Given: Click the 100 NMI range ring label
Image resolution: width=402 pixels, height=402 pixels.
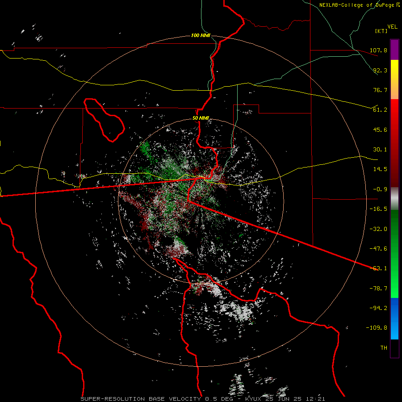Looking at the screenshot, I should pyautogui.click(x=201, y=35).
